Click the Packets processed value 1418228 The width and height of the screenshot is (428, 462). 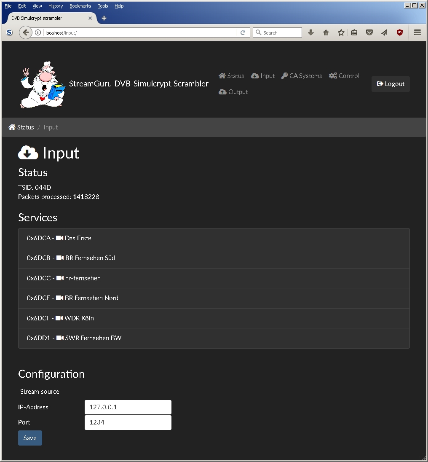click(86, 197)
